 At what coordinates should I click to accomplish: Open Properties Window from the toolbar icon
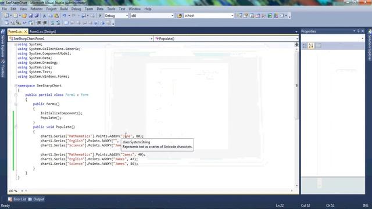click(245, 16)
